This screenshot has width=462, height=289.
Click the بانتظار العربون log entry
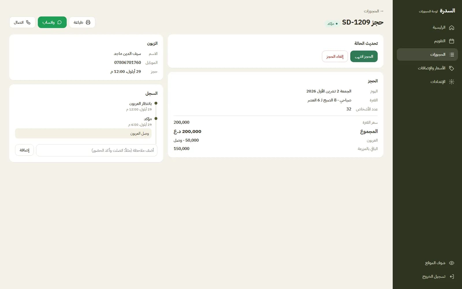pos(141,103)
